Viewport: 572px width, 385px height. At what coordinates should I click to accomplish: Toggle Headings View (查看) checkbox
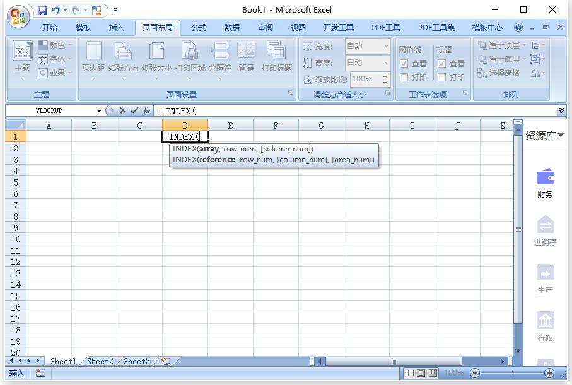(x=441, y=64)
